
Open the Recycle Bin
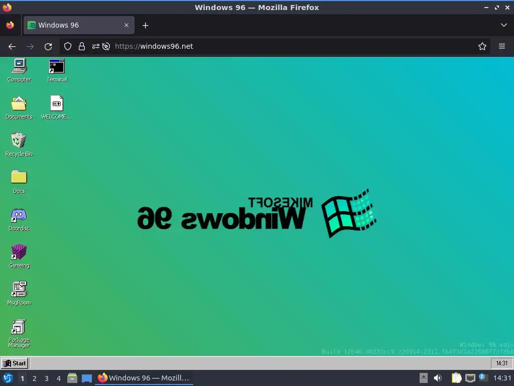(x=19, y=145)
